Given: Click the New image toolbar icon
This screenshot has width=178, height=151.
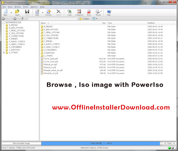Looking at the screenshot, I should tap(6, 12).
